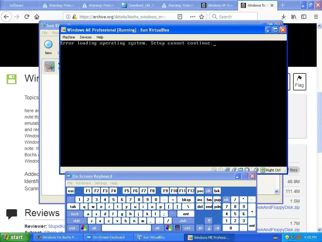Click the network adapters status icon
322x242 pixels.
[227, 170]
